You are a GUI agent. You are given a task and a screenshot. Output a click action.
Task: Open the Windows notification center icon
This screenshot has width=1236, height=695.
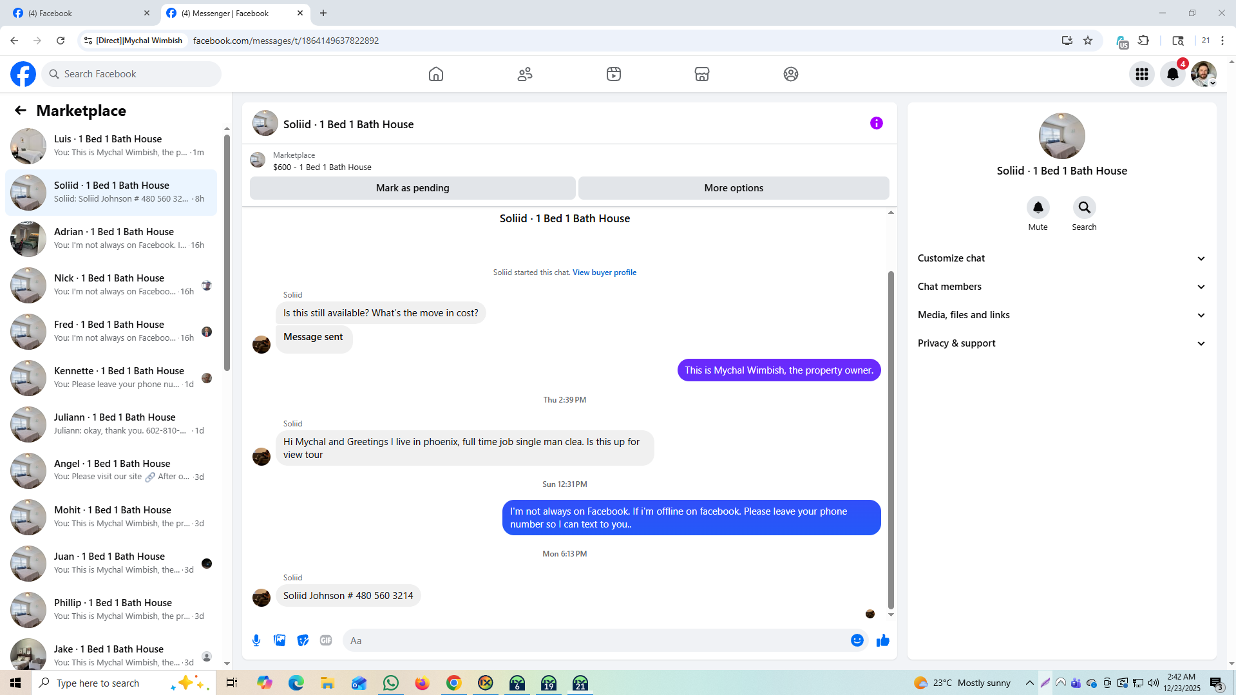pyautogui.click(x=1216, y=683)
